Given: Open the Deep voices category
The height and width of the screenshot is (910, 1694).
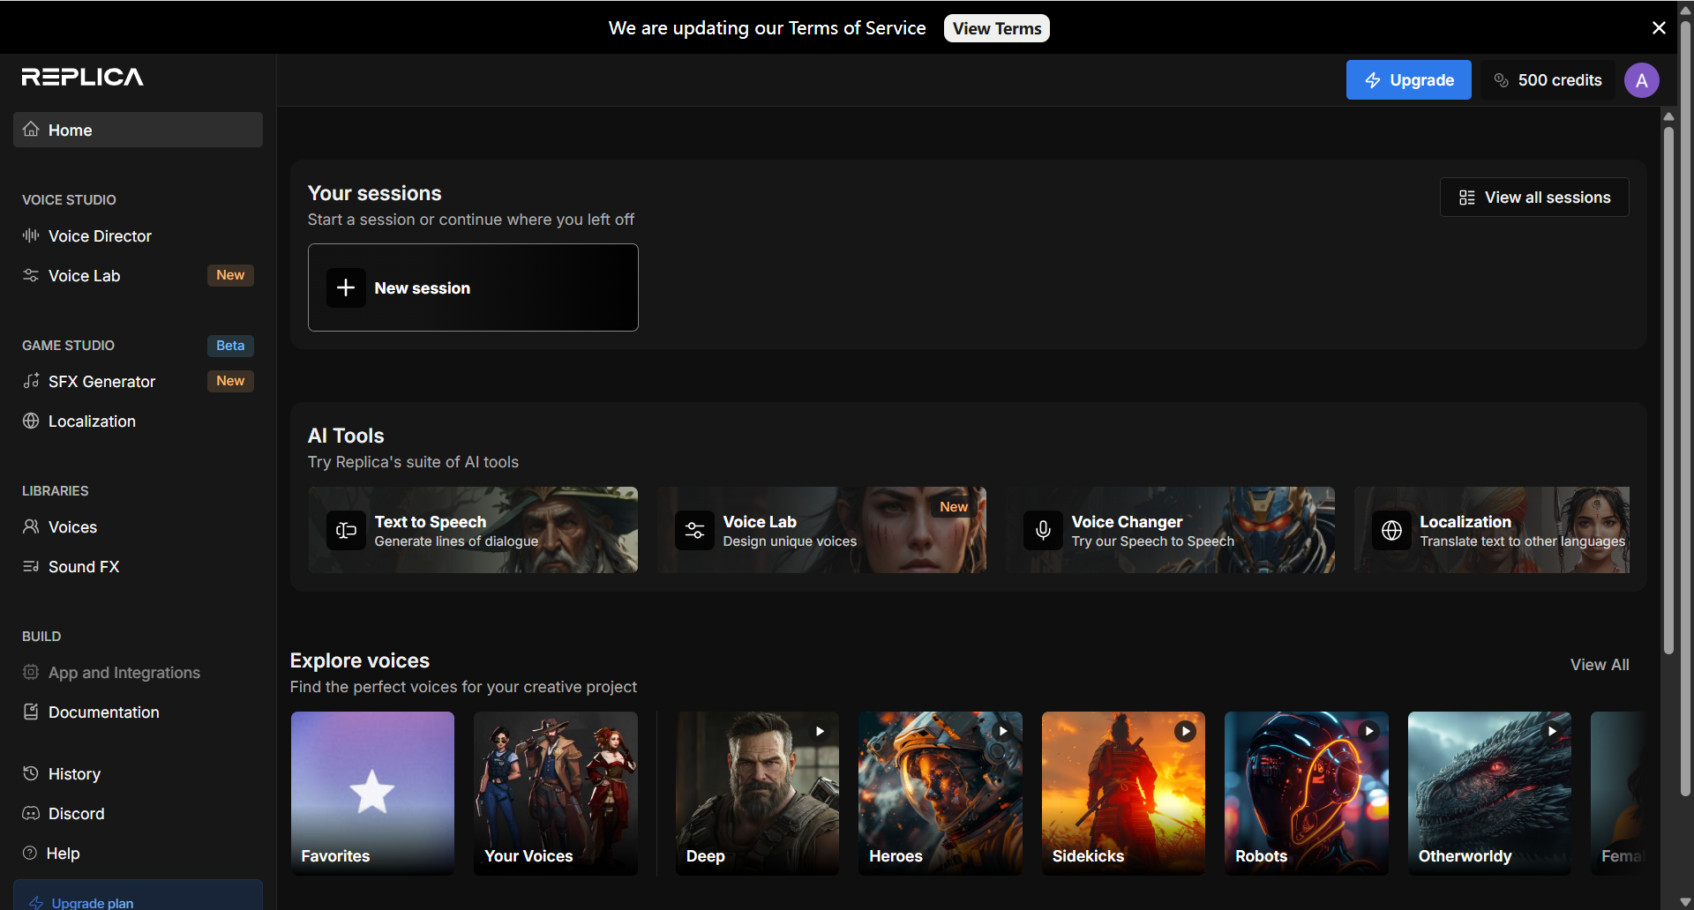Looking at the screenshot, I should coord(757,794).
